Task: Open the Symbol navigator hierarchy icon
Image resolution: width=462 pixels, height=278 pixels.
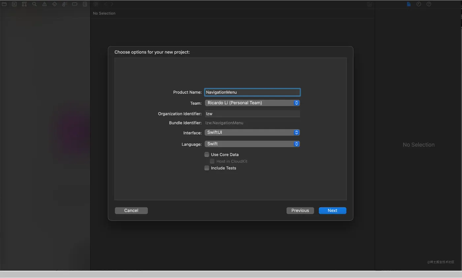Action: (24, 4)
